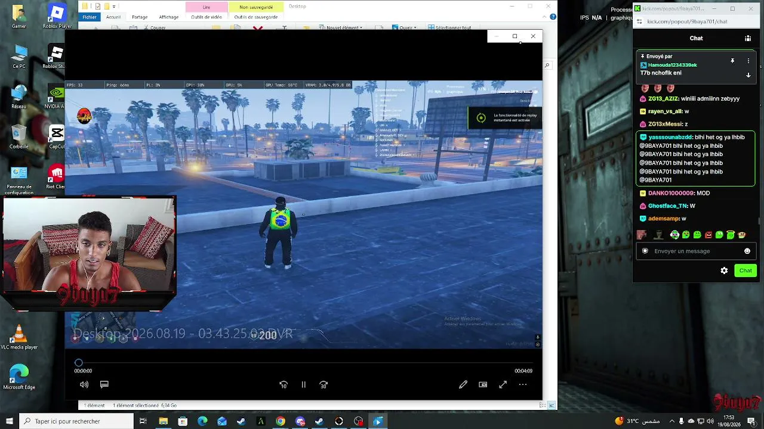Launch VLC media player from desktop
The image size is (764, 429).
coord(19,337)
